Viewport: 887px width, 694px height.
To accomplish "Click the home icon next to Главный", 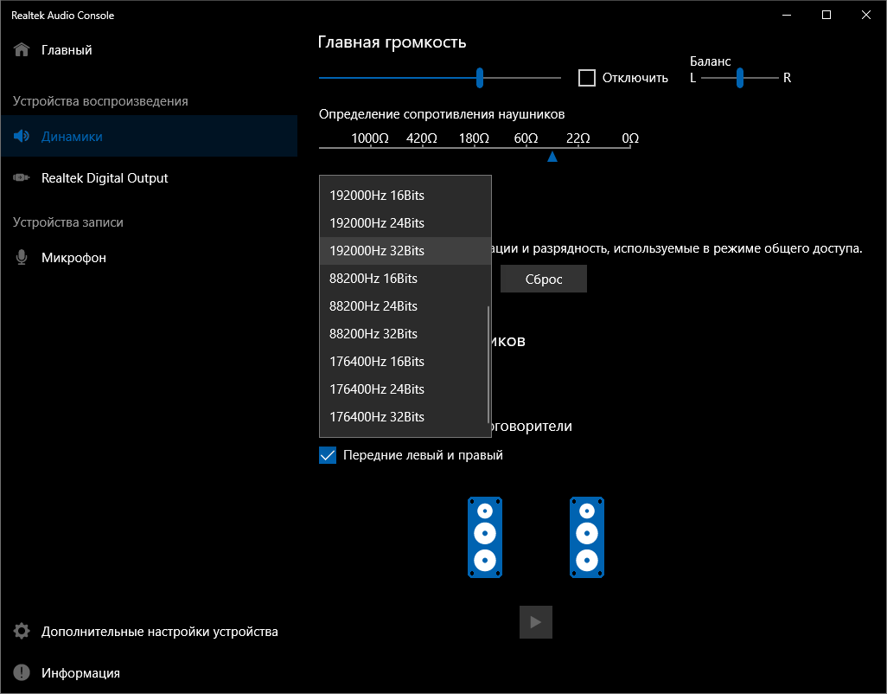I will click(x=22, y=50).
